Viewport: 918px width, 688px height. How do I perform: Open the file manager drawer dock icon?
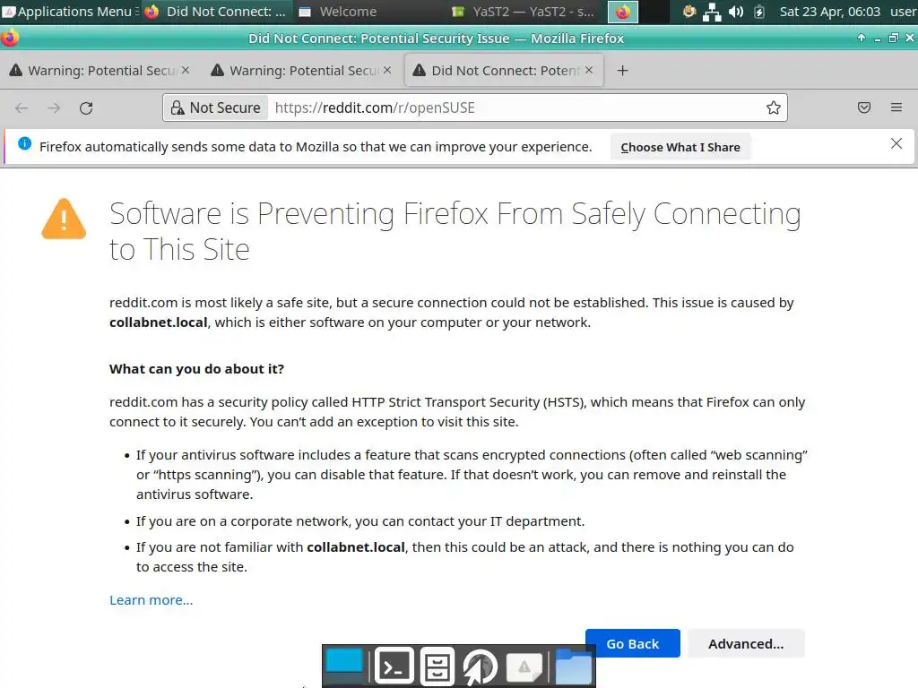[x=437, y=666]
